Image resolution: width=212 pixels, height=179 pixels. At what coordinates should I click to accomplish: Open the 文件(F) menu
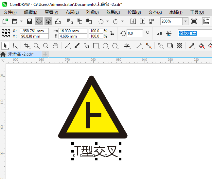[10, 12]
